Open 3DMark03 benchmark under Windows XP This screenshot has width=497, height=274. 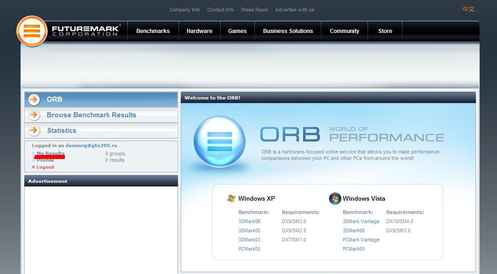coord(249,240)
